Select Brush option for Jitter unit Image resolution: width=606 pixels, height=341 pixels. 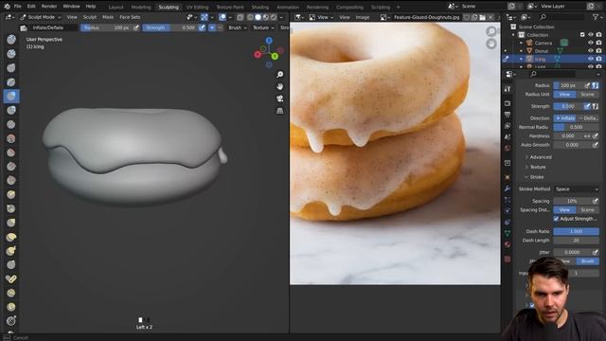(588, 261)
